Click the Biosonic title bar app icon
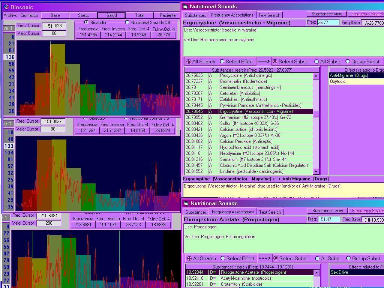The height and width of the screenshot is (288, 384). point(6,7)
